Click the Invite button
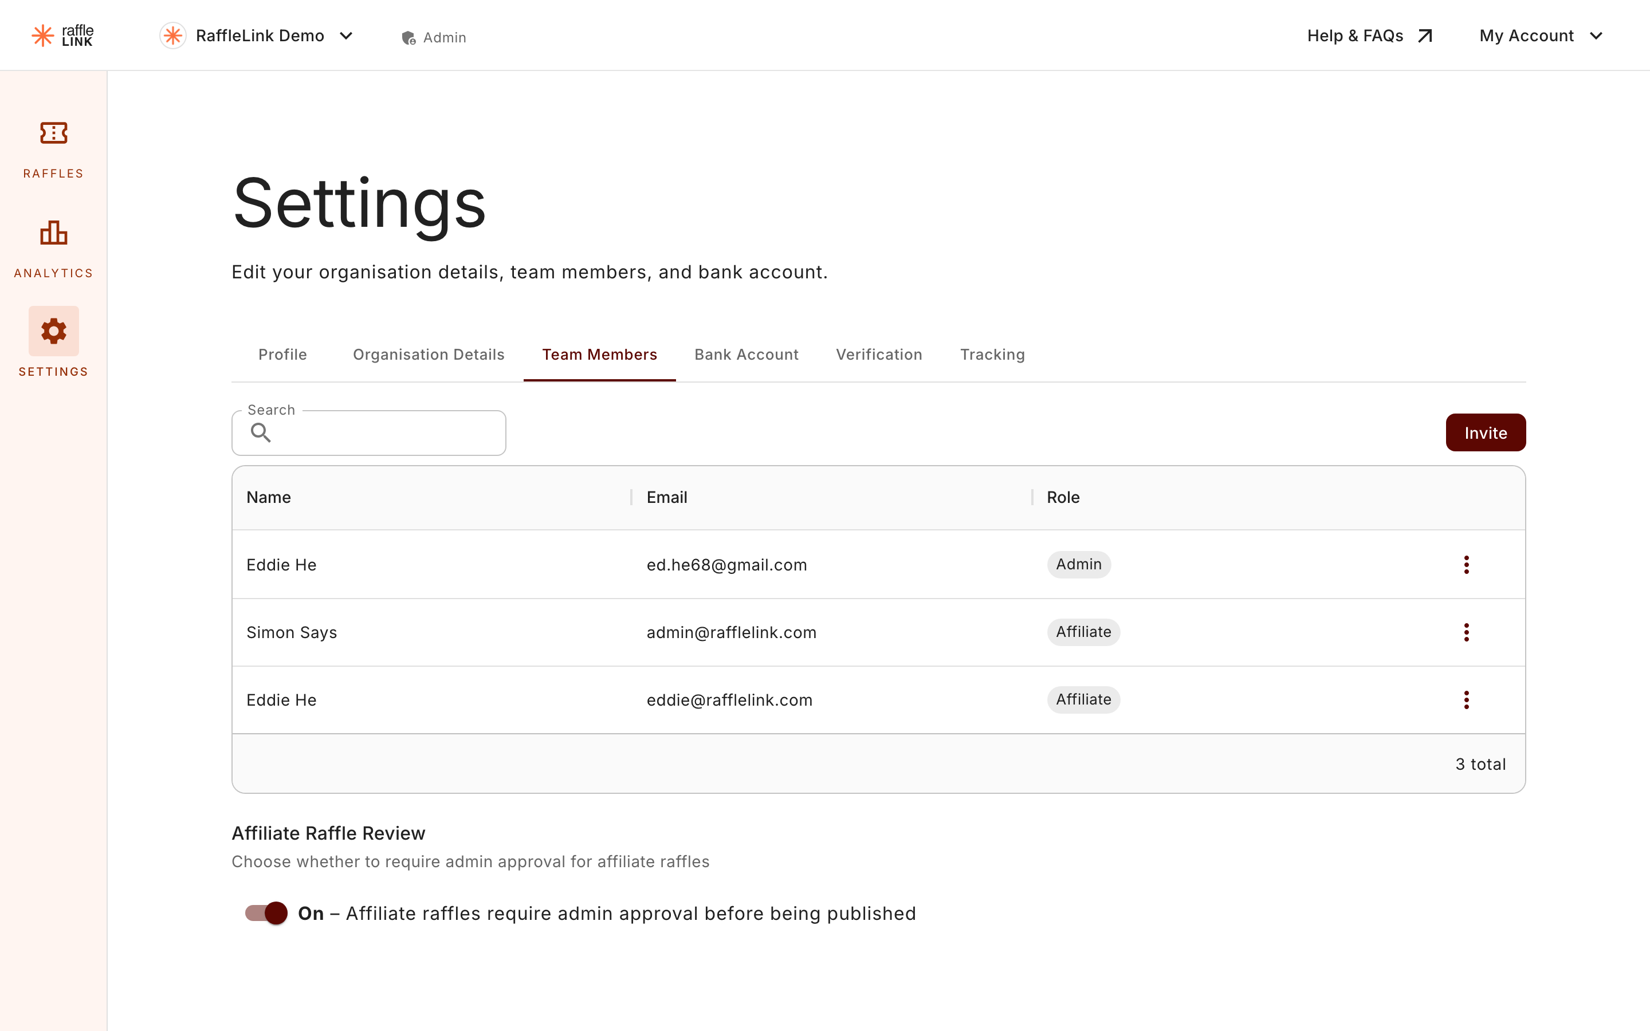 [1486, 433]
